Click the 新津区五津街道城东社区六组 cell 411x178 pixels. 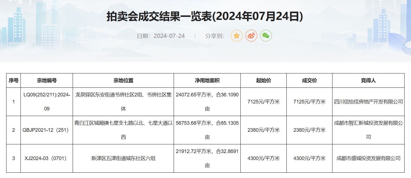tap(123, 158)
